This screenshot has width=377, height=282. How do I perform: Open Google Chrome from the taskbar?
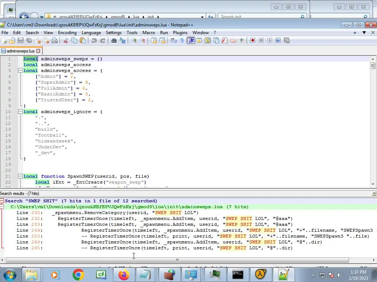[78, 275]
